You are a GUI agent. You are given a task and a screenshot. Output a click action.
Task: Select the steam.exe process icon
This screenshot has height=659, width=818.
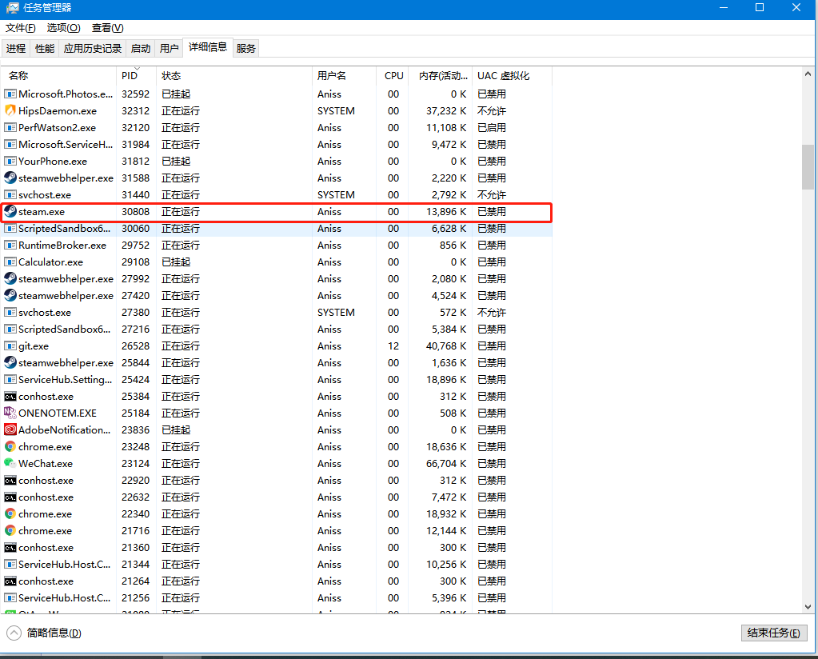pyautogui.click(x=10, y=211)
